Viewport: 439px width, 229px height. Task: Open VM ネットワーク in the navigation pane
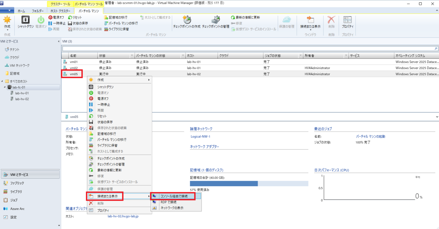[x=17, y=65]
